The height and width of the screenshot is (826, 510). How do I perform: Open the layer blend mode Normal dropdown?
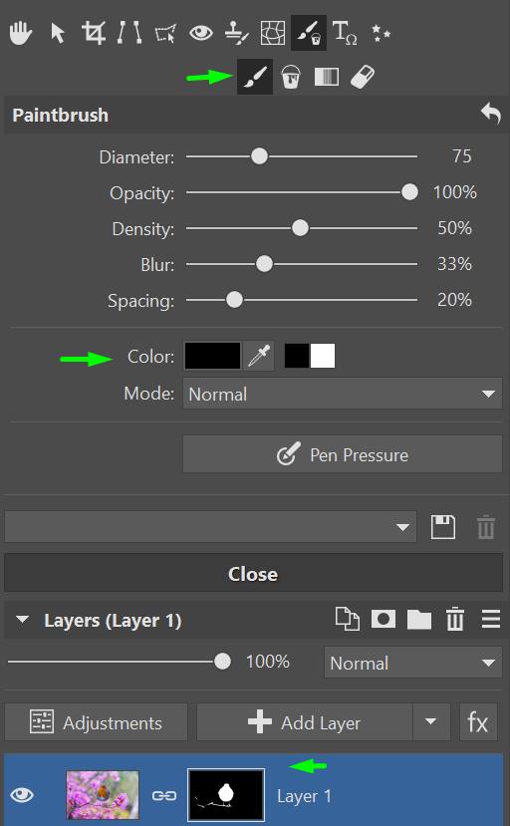(x=412, y=663)
